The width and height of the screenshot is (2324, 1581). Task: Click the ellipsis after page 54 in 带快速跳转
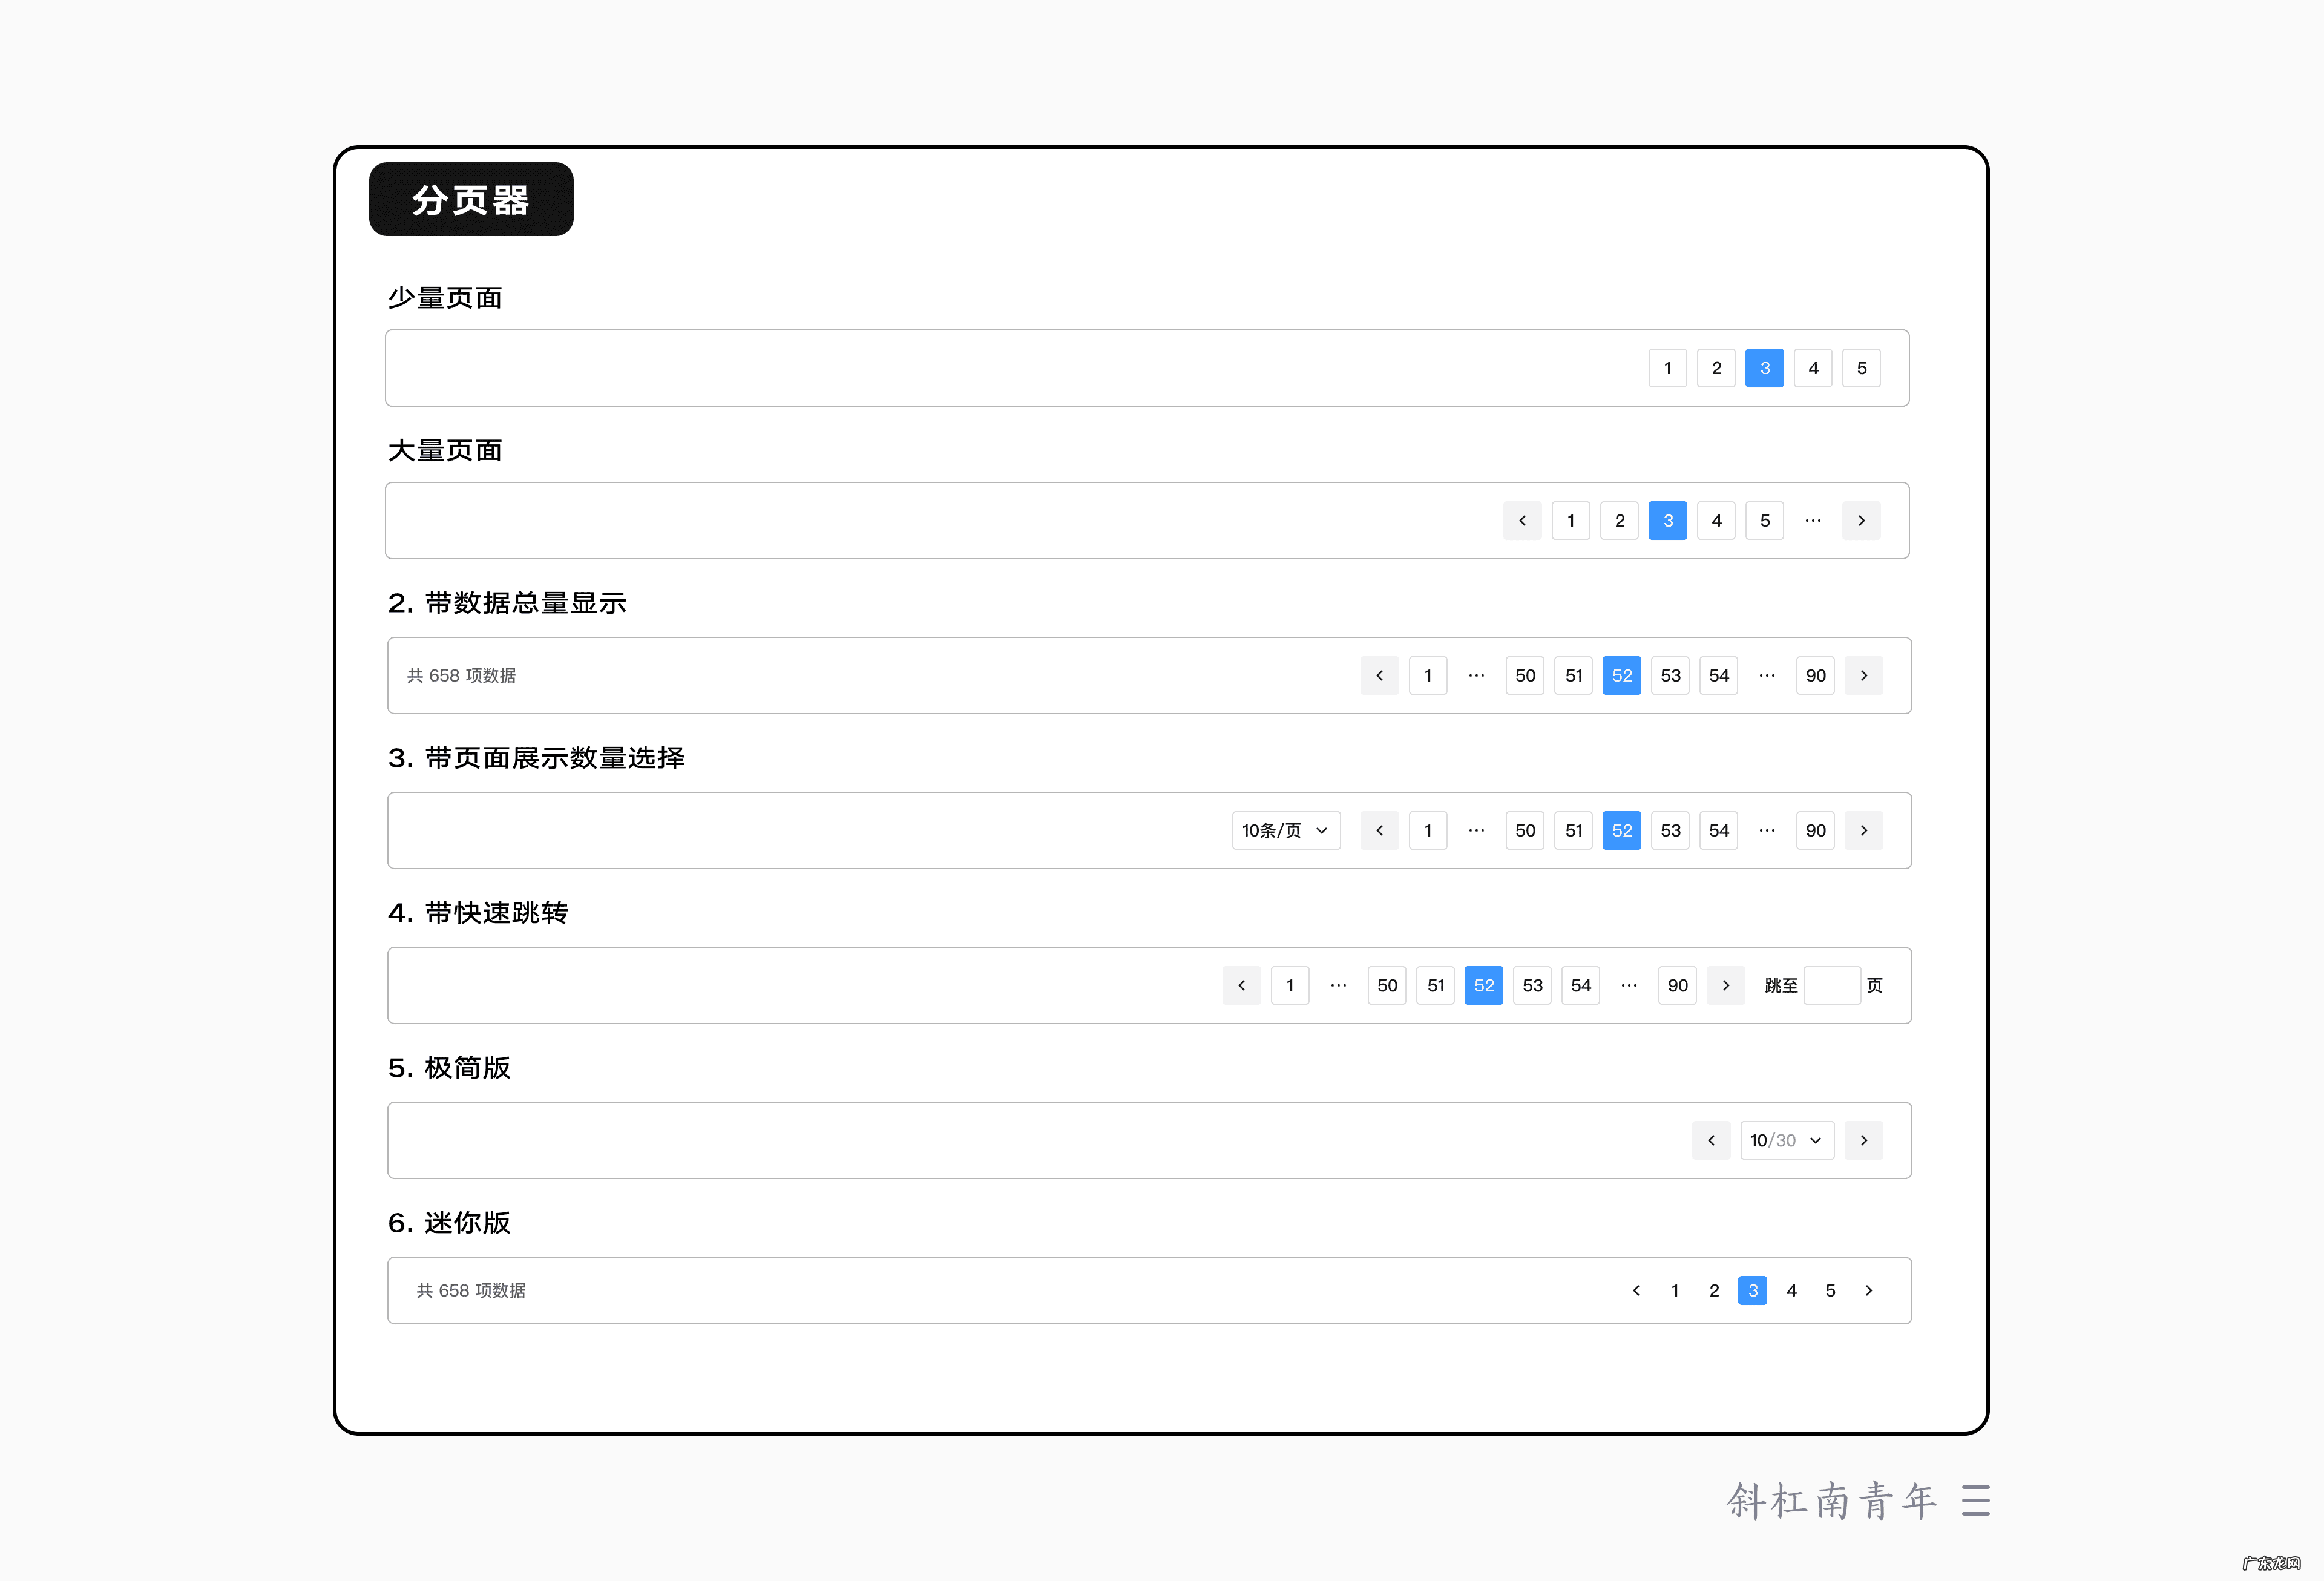(1629, 985)
